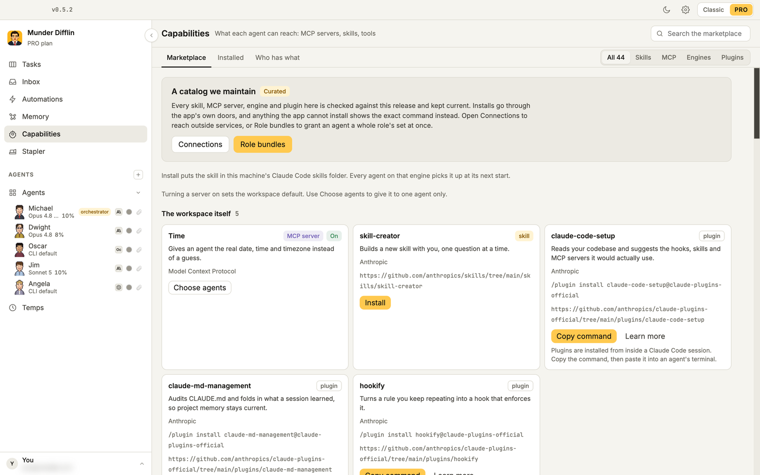Screen dimensions: 760x475
Task: Filter the marketplace by Skills
Action: point(643,57)
